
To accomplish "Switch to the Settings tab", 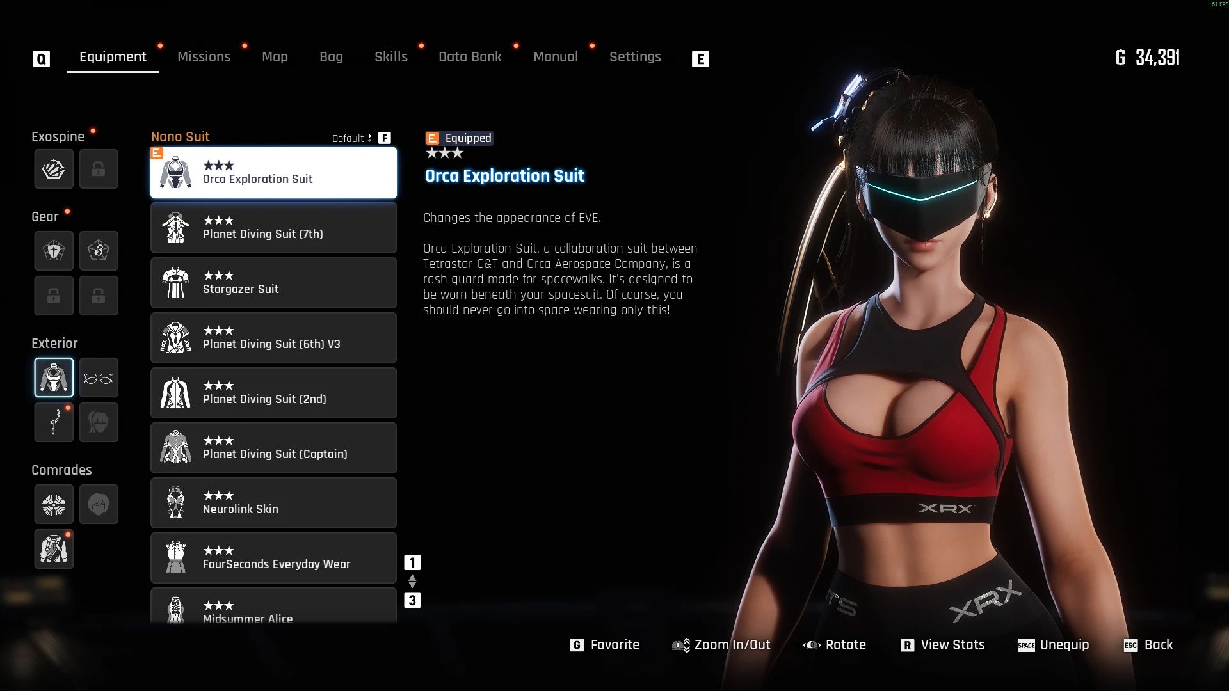I will point(635,57).
